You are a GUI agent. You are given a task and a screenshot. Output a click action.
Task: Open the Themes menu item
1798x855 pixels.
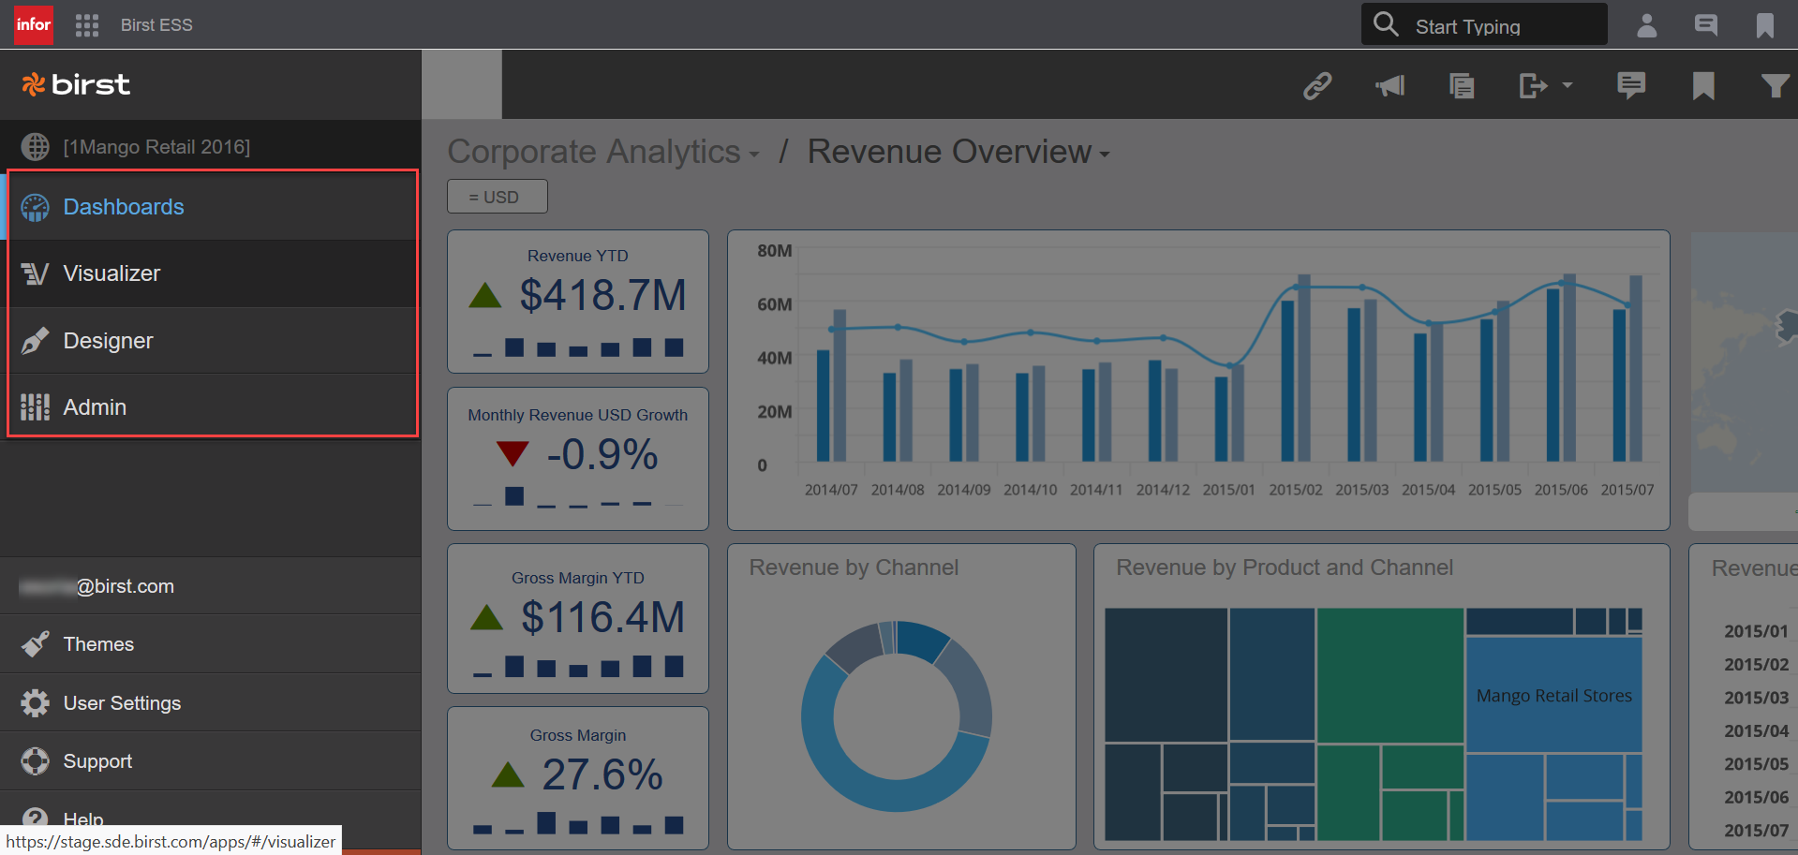pyautogui.click(x=210, y=644)
